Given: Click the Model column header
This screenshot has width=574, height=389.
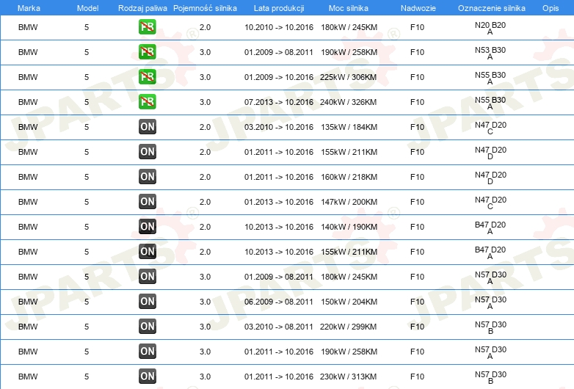Looking at the screenshot, I should pyautogui.click(x=87, y=8).
